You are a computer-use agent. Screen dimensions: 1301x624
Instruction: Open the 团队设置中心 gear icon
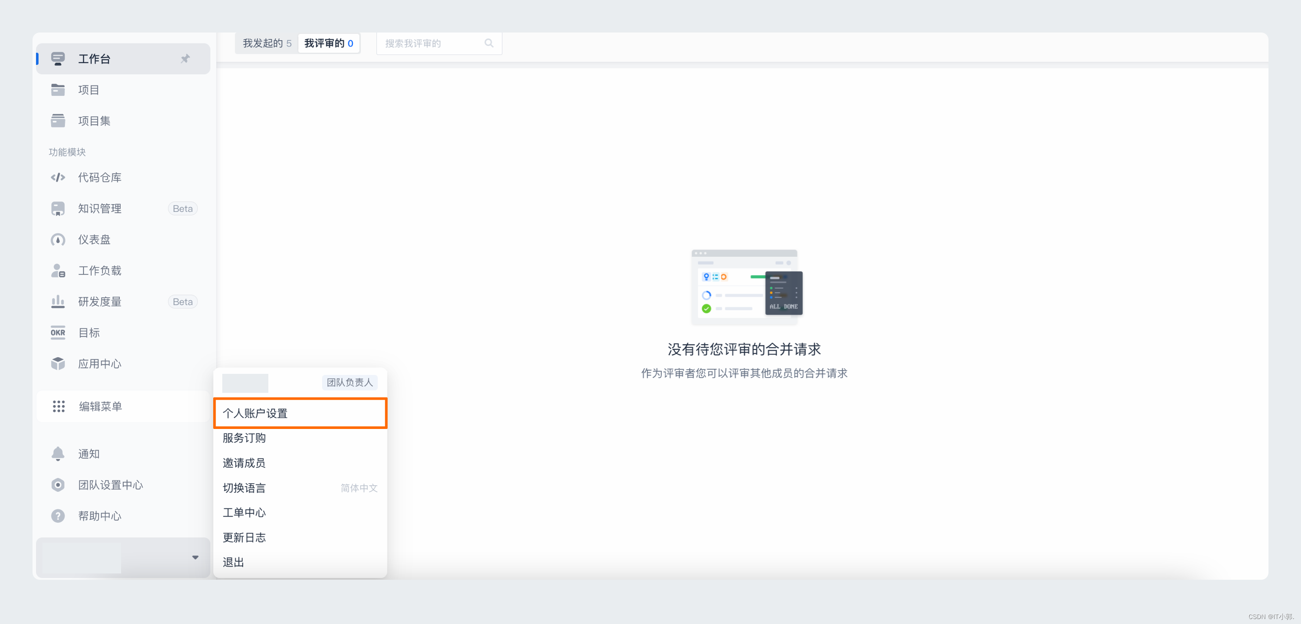(x=58, y=484)
